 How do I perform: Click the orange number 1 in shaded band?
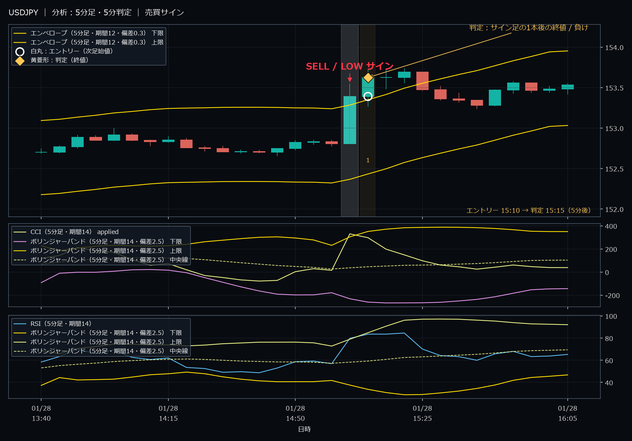tap(368, 160)
